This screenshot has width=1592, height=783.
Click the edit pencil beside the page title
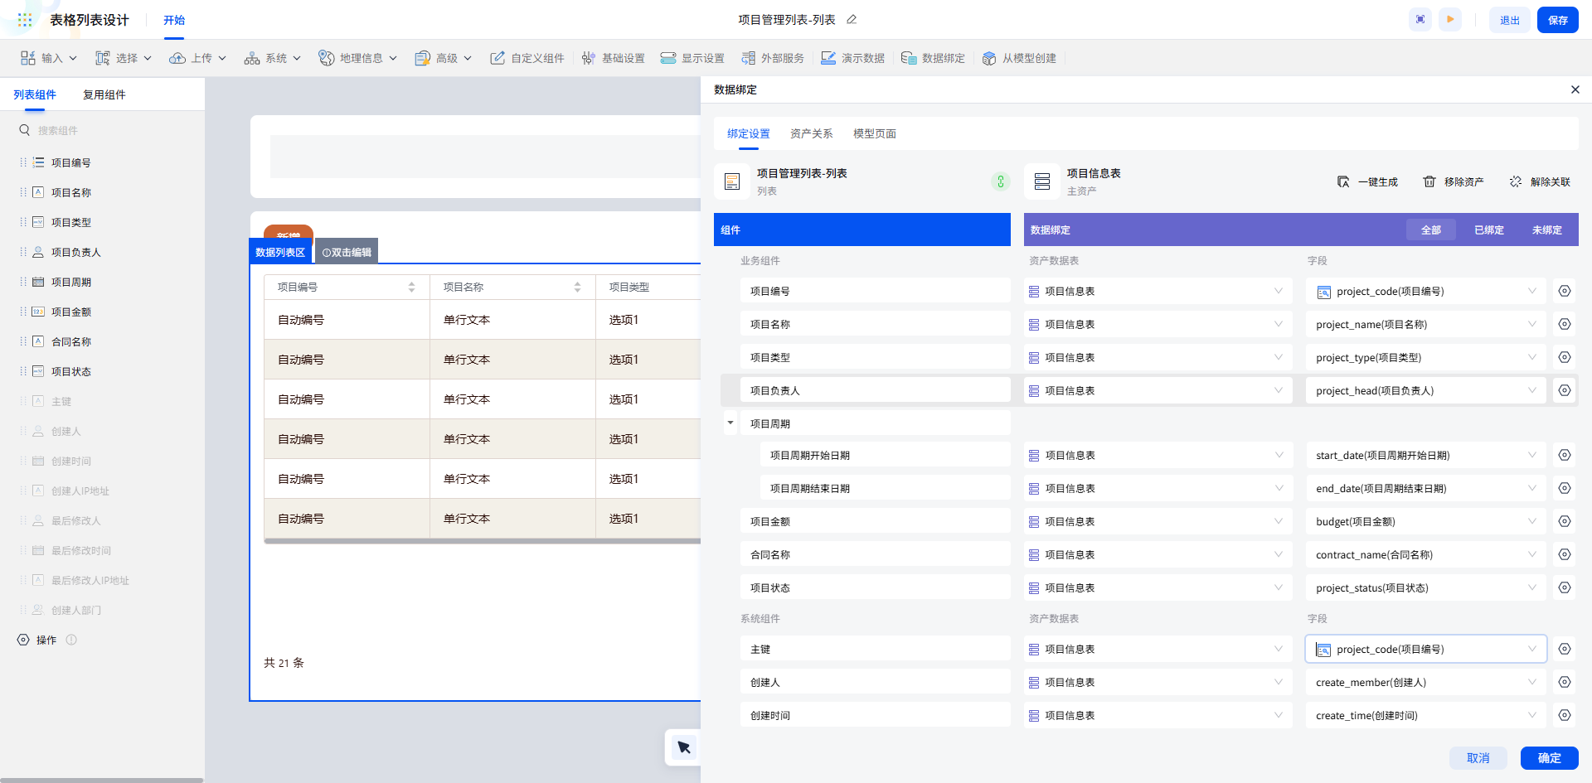click(x=852, y=20)
